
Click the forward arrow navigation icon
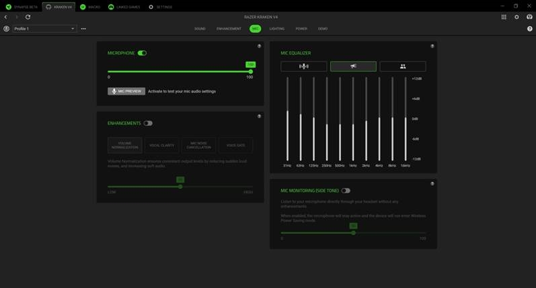coord(16,17)
